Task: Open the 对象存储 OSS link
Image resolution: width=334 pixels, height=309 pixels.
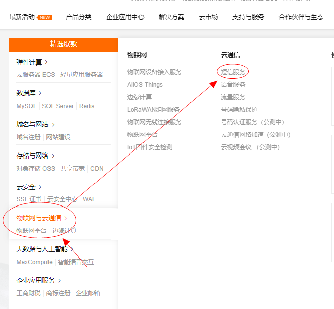Action: click(x=35, y=169)
